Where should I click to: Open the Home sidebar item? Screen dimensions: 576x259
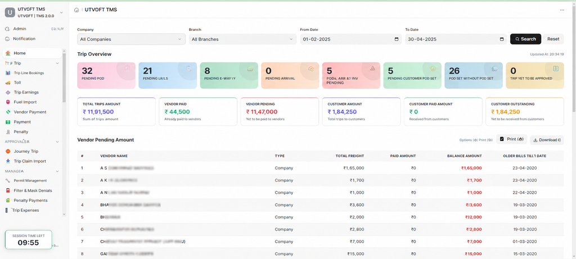(32, 53)
